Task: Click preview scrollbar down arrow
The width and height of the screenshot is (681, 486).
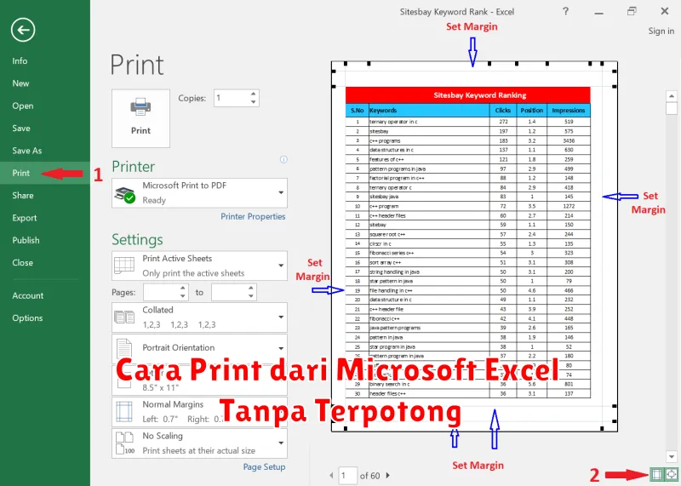Action: click(672, 456)
